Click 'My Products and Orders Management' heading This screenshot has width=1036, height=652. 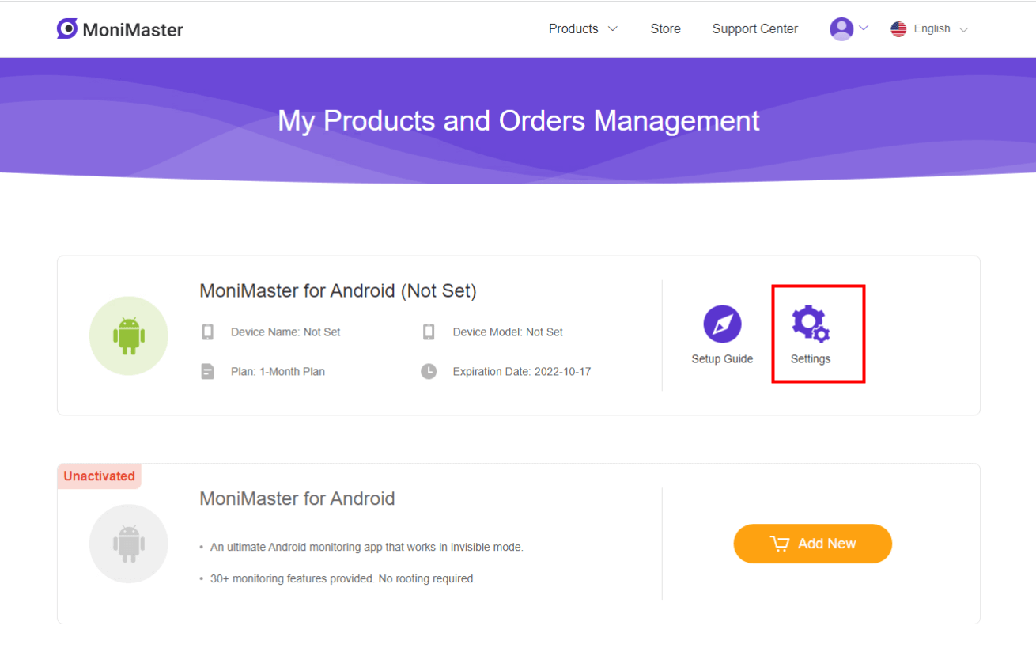519,121
